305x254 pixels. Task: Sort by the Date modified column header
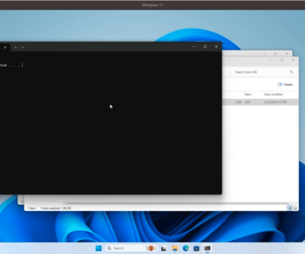pos(273,94)
